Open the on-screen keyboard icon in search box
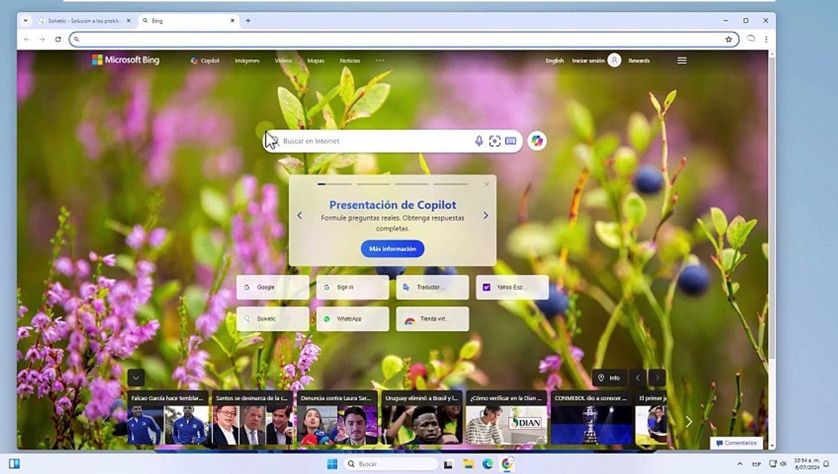This screenshot has height=474, width=838. 511,141
